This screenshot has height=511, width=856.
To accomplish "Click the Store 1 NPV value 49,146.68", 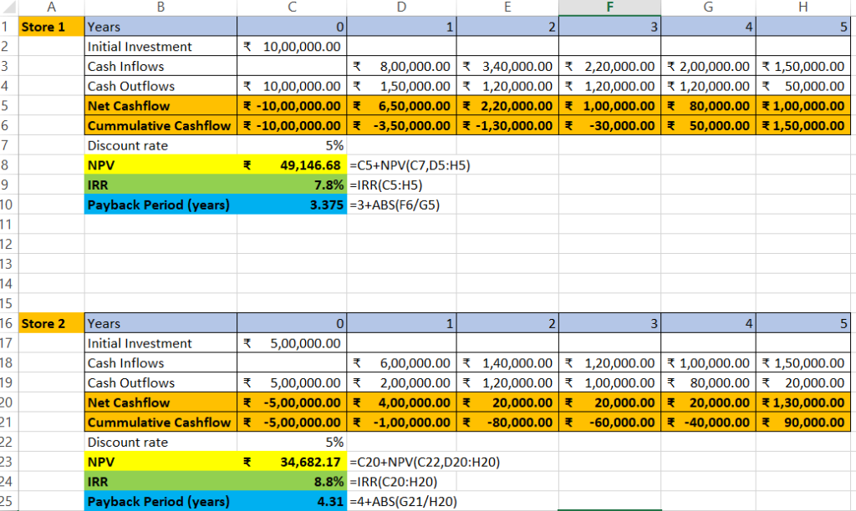I will point(291,165).
